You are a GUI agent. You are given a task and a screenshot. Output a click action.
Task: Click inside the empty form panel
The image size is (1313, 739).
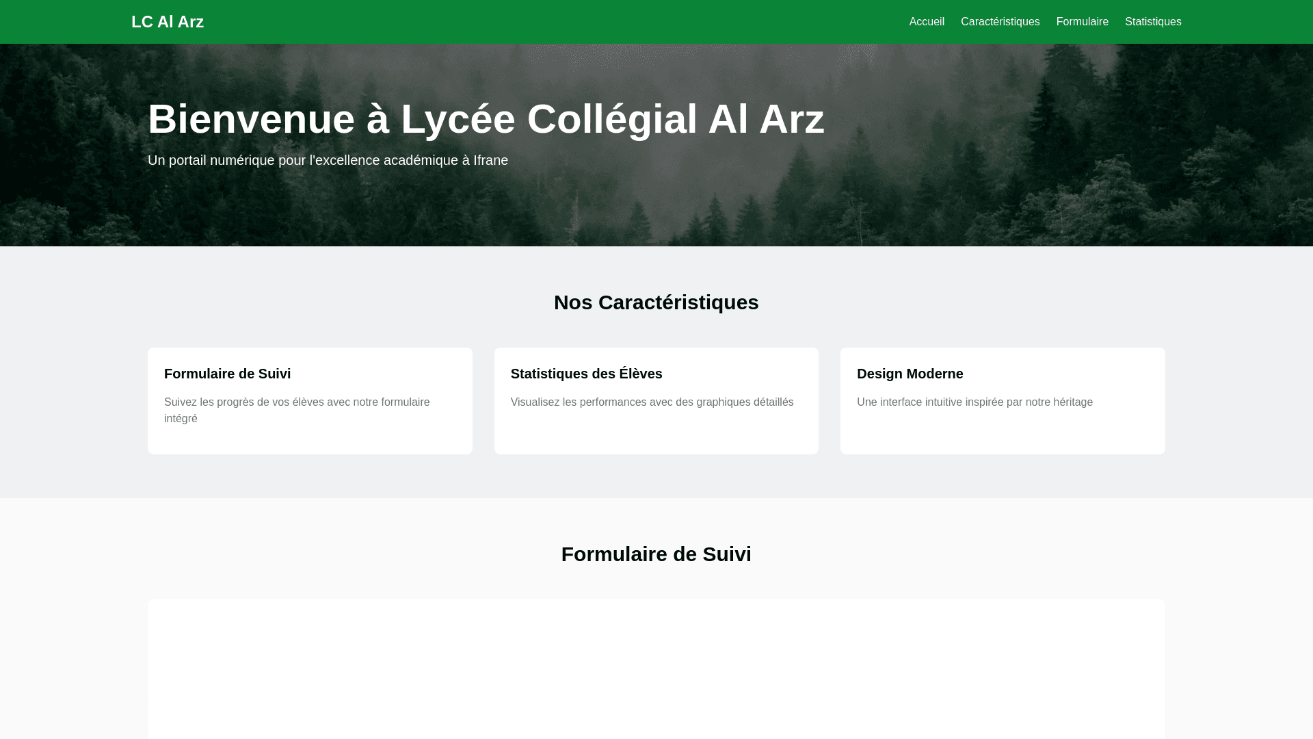point(656,671)
